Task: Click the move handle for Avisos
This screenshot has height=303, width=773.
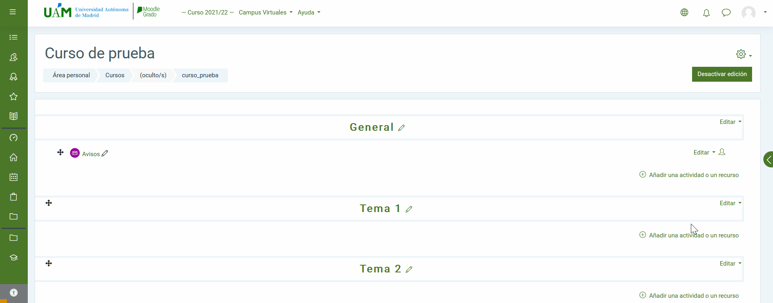Action: tap(60, 152)
